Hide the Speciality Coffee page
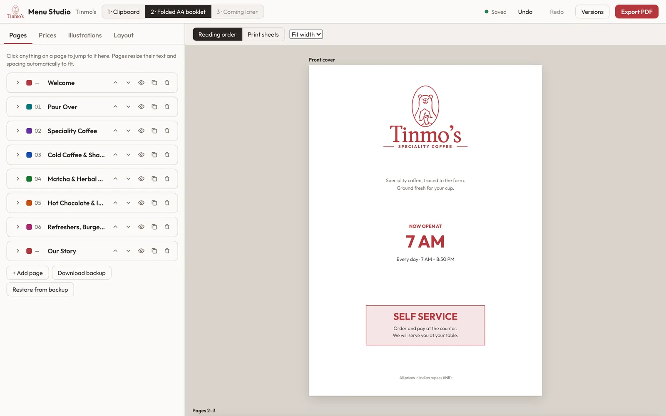This screenshot has width=666, height=416. click(141, 131)
